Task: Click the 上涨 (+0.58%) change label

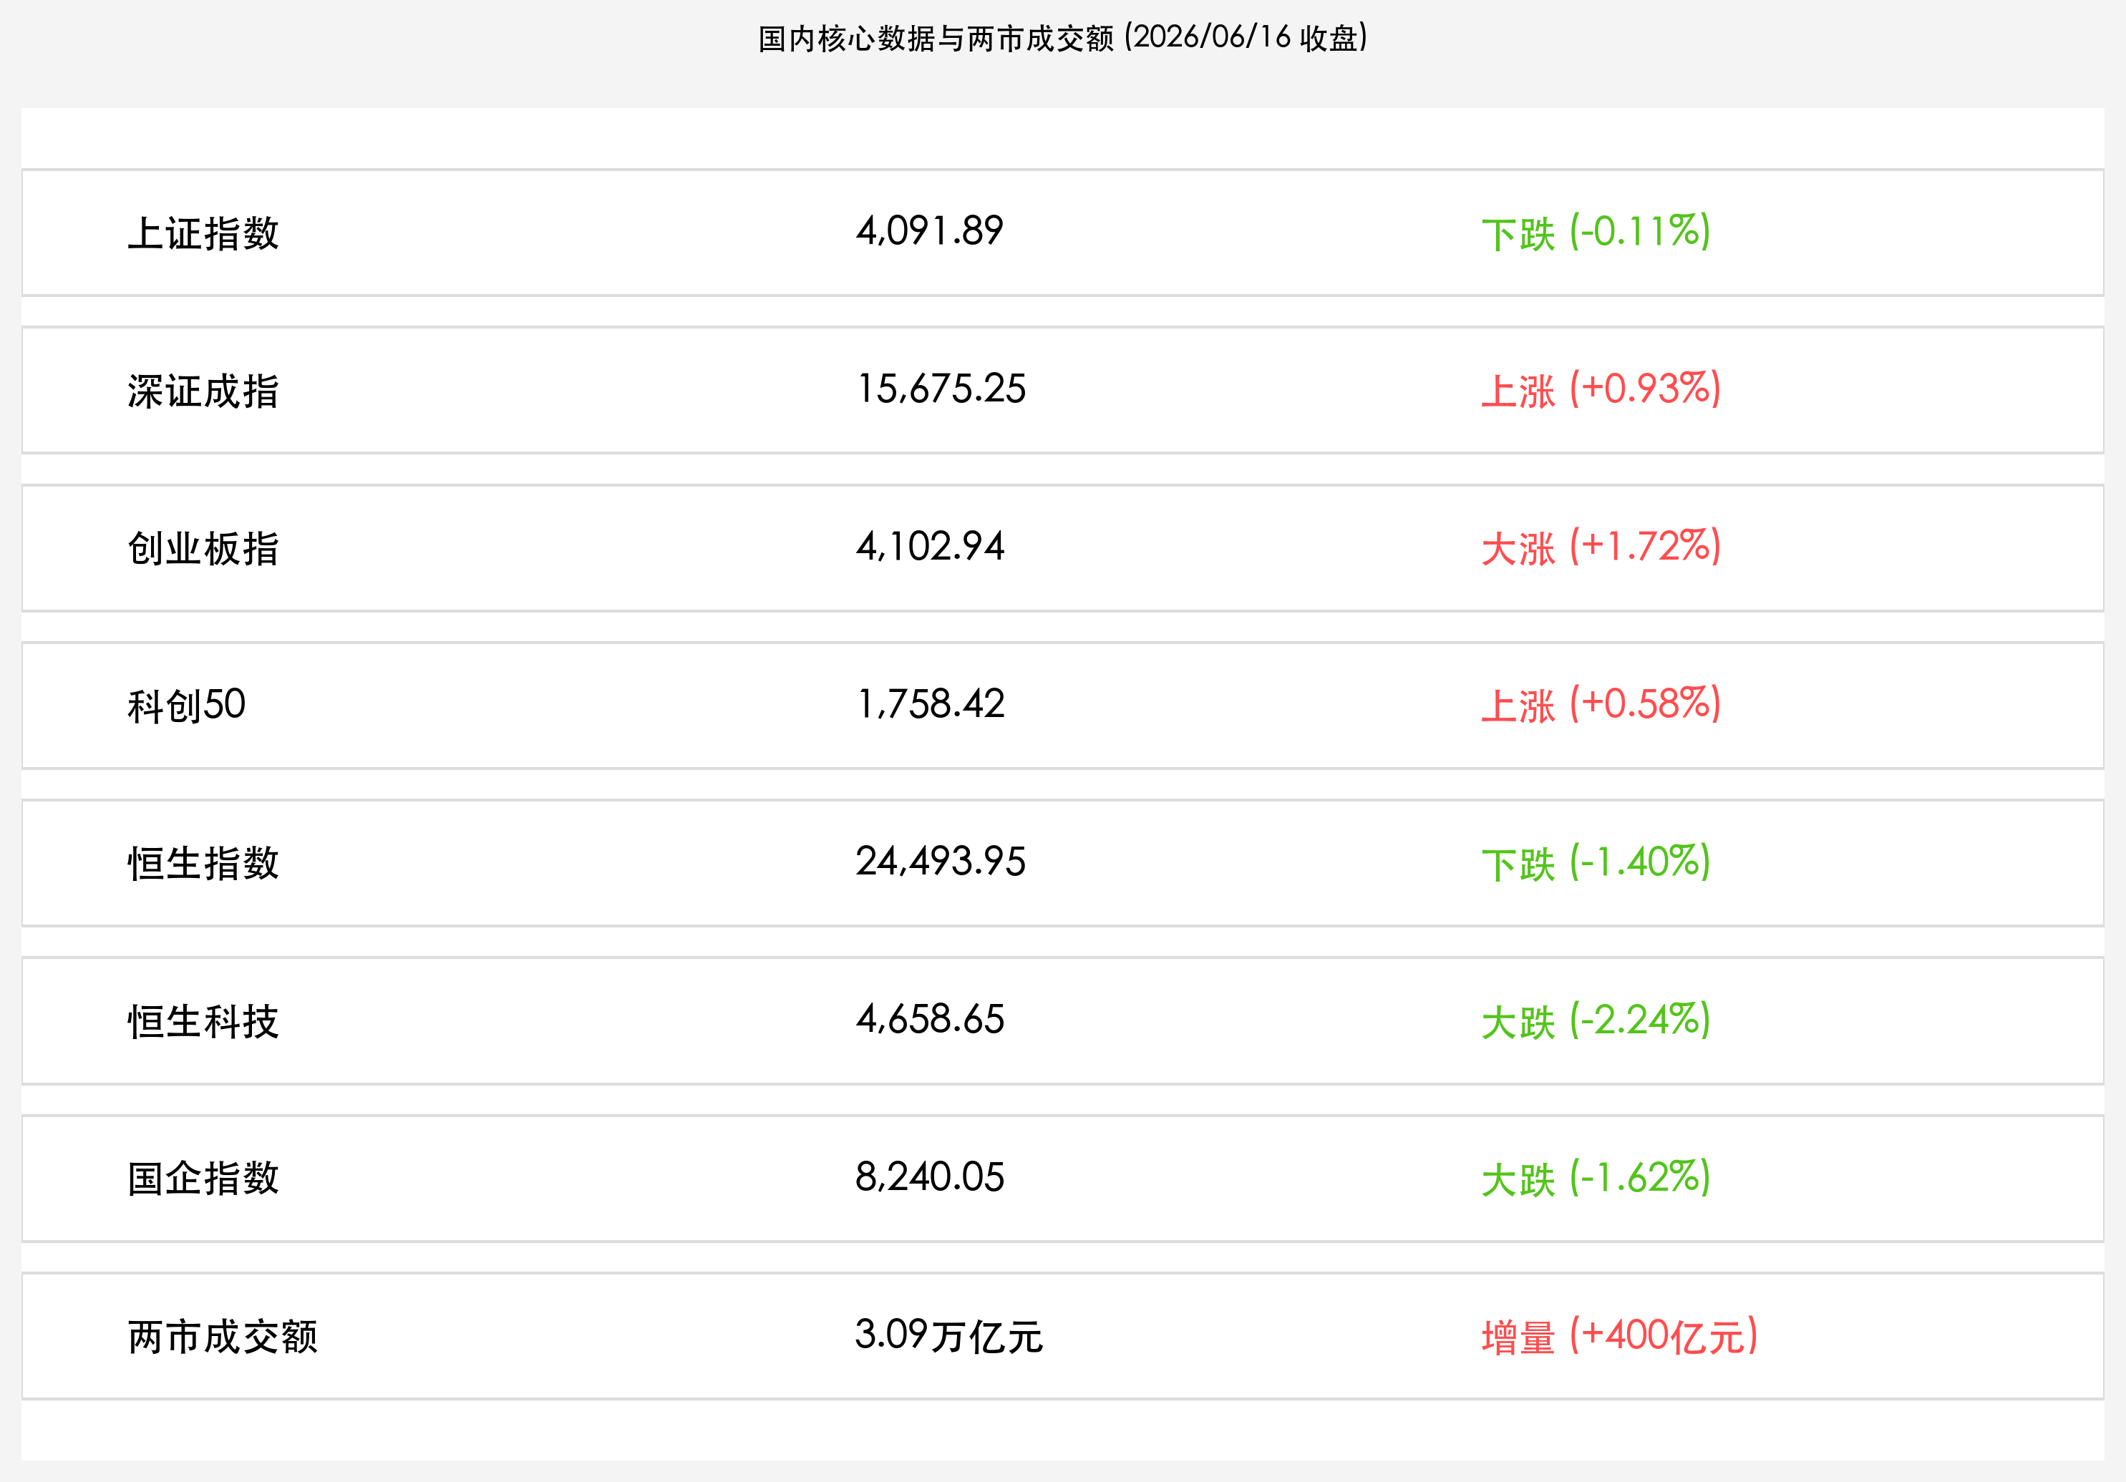Action: 1601,704
